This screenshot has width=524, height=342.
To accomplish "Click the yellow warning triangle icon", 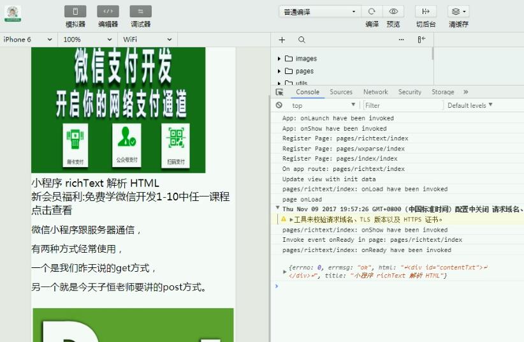I will coord(284,219).
